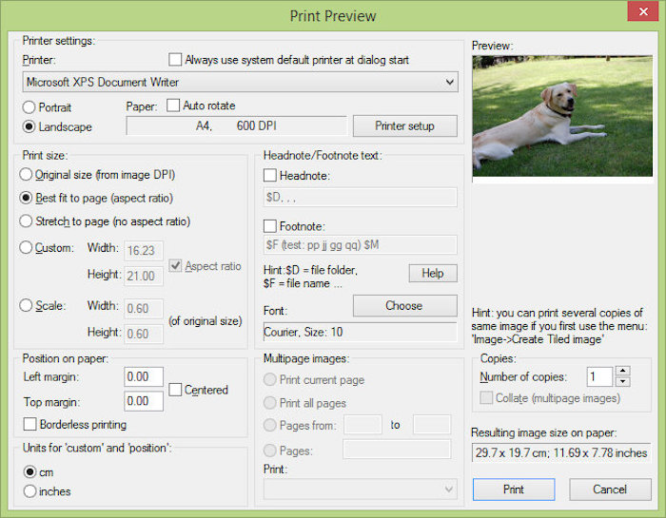The height and width of the screenshot is (518, 666).
Task: Check the Centered position option
Action: point(177,389)
